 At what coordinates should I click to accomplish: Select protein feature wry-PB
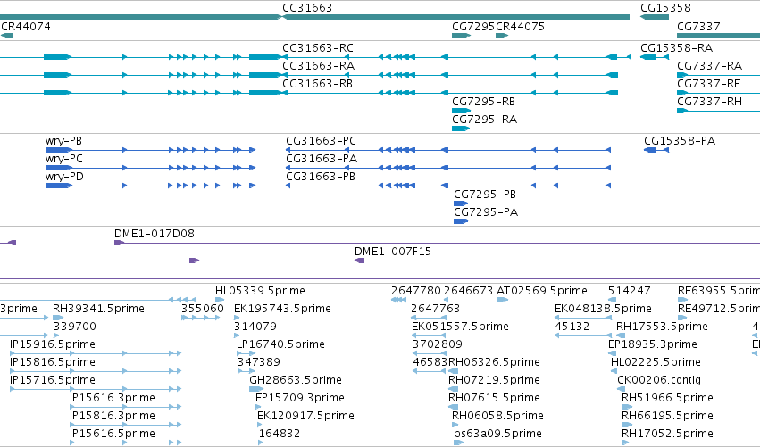63,141
